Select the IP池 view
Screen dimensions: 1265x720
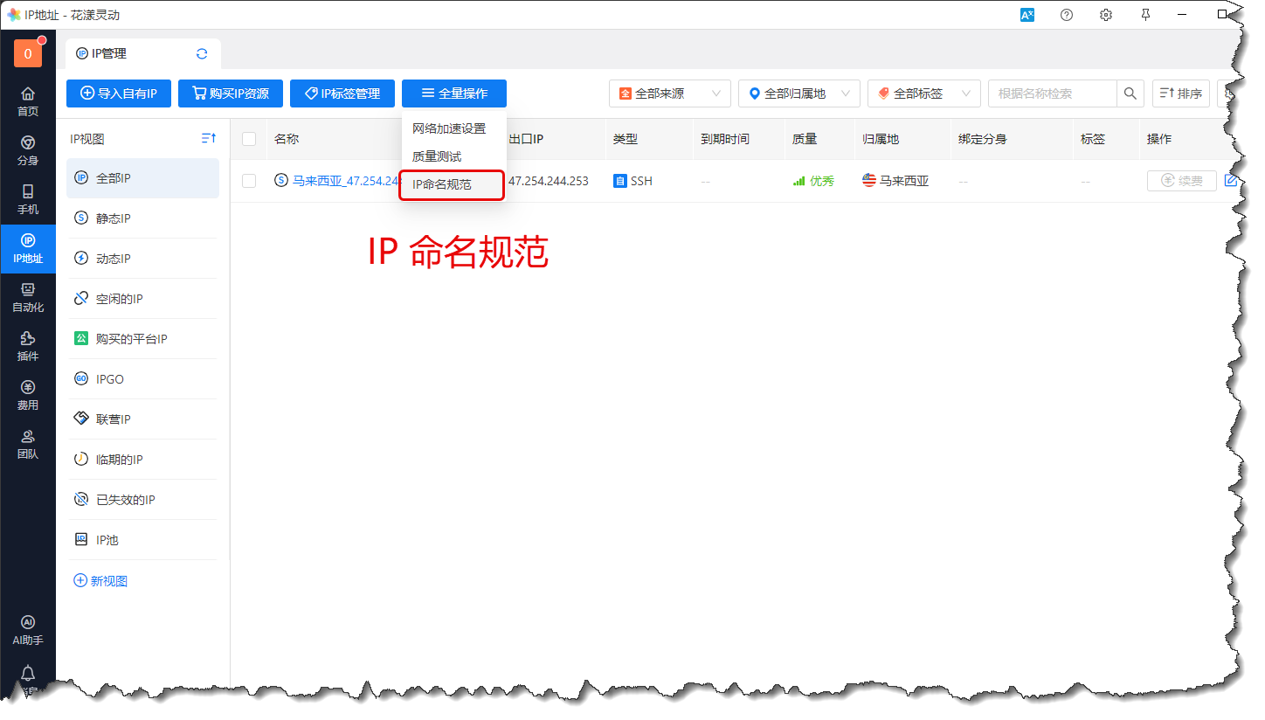[142, 540]
